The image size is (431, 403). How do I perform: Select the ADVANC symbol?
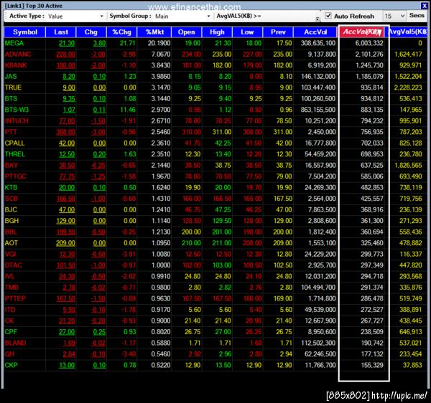click(x=18, y=54)
